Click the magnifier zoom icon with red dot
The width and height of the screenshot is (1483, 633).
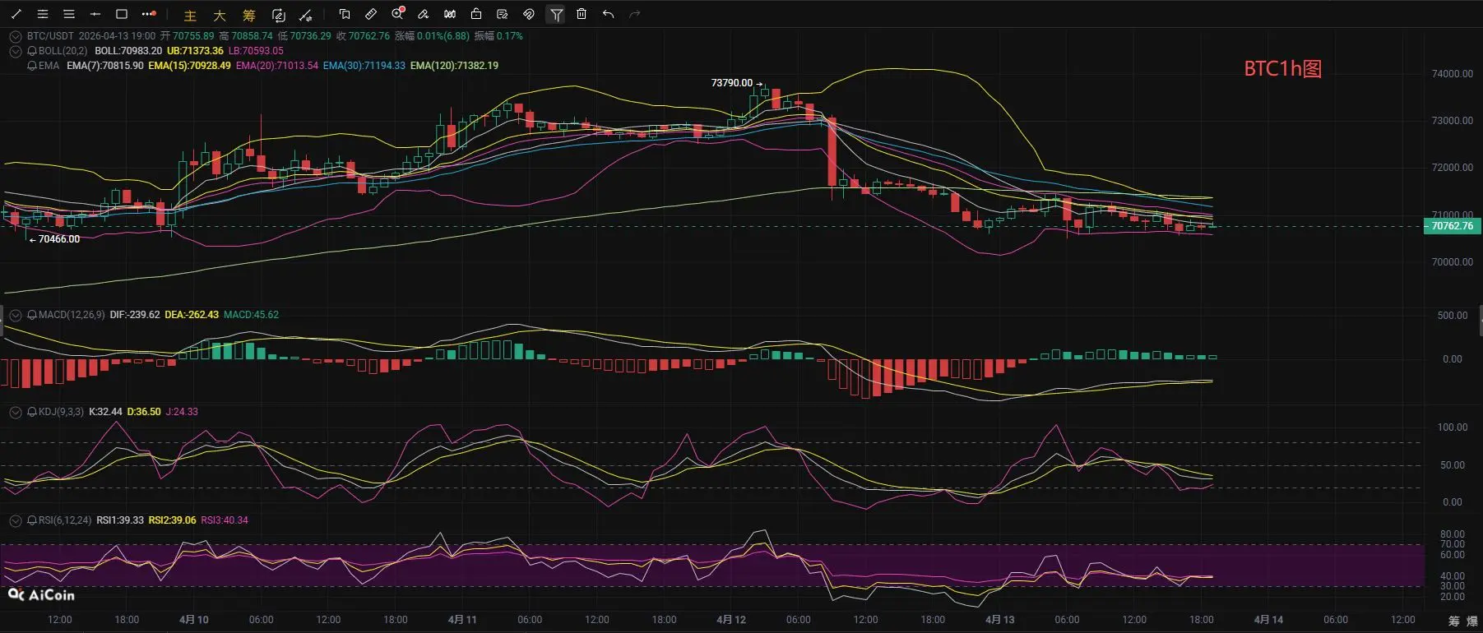pyautogui.click(x=398, y=13)
